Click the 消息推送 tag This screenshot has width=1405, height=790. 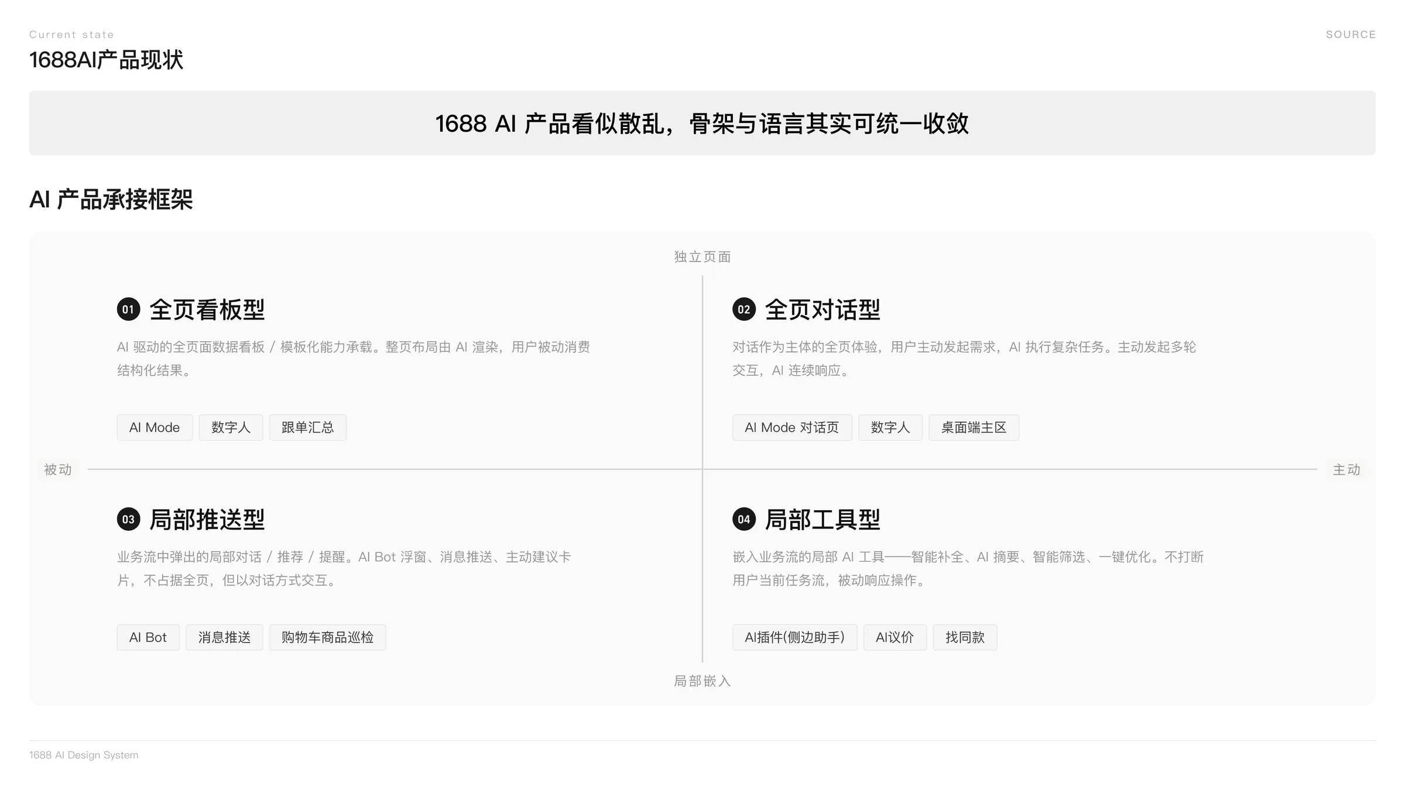(224, 637)
